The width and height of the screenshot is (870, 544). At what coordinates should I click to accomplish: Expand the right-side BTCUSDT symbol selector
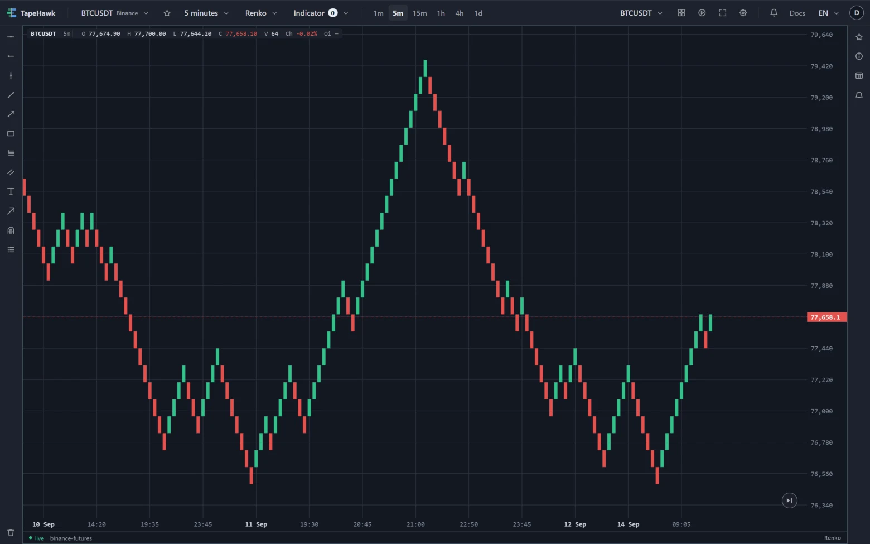[x=641, y=13]
